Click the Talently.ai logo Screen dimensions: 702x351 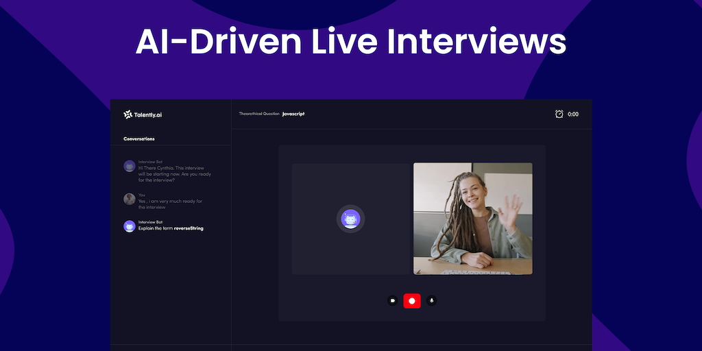[143, 114]
